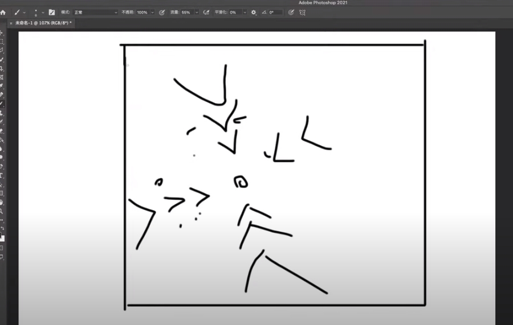
Task: Select the Hand tool
Action: [x=2, y=202]
